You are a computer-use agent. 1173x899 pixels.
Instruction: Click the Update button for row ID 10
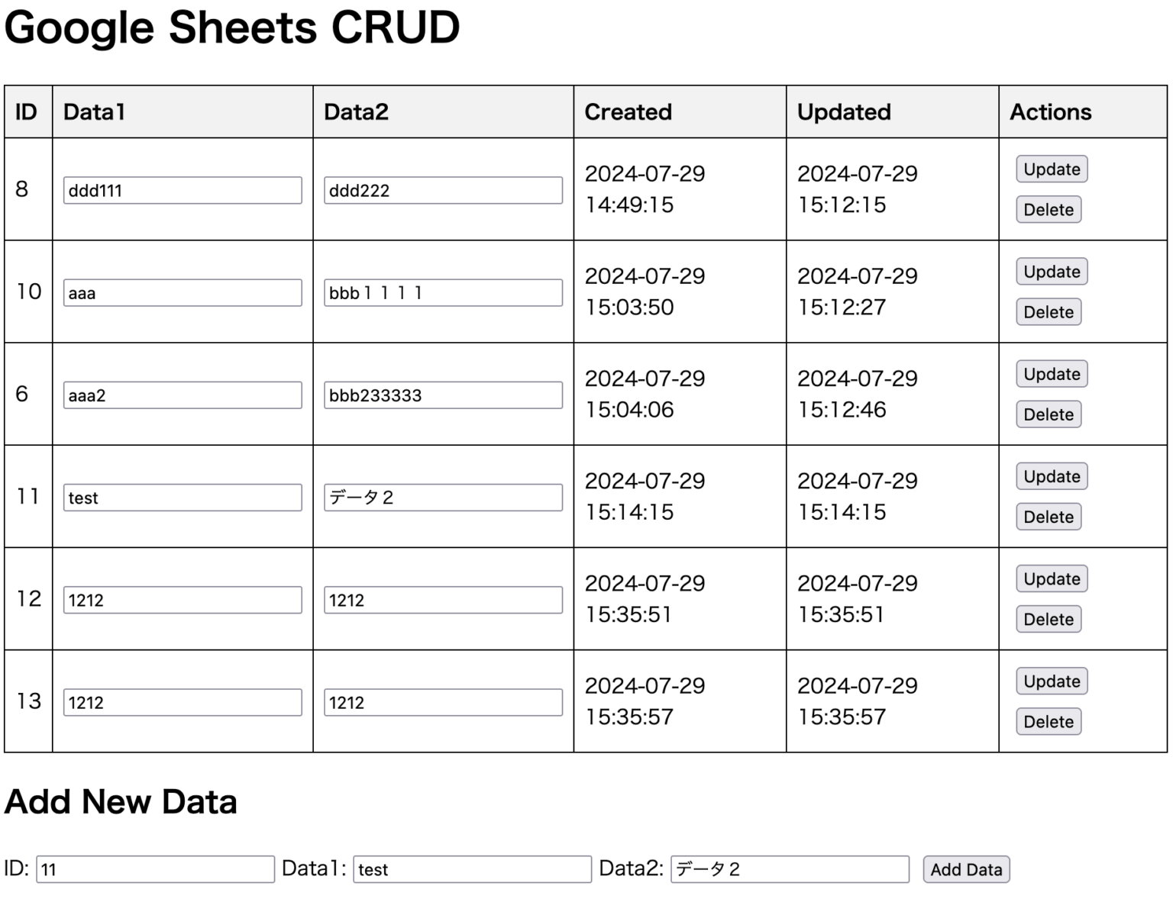pos(1051,271)
